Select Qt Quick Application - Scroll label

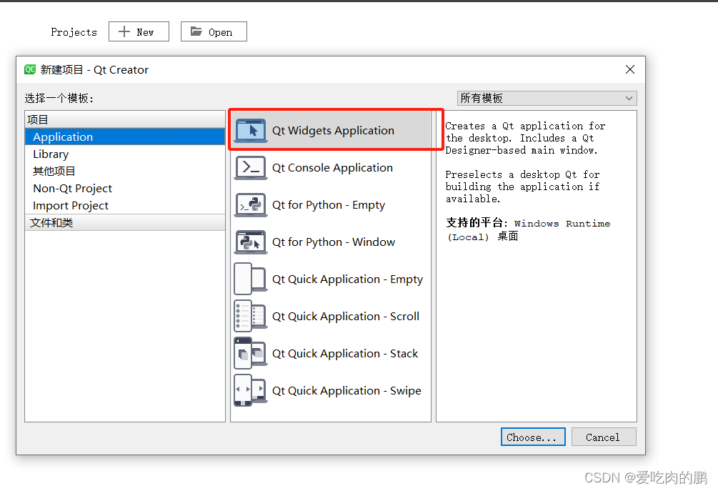(346, 316)
